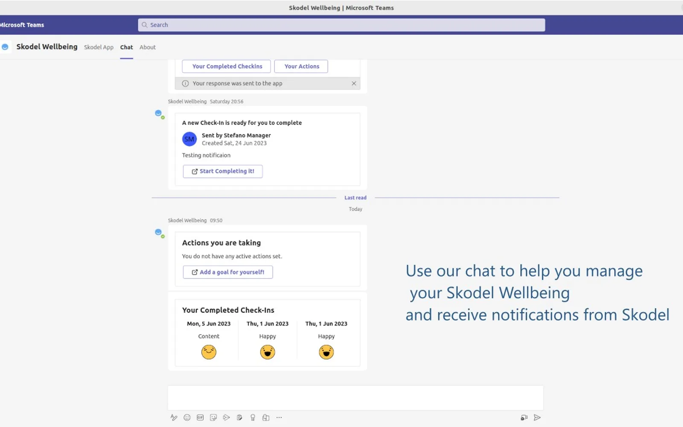The width and height of the screenshot is (683, 427).
Task: Click the SM avatar of Stefano Manager
Action: pos(190,139)
